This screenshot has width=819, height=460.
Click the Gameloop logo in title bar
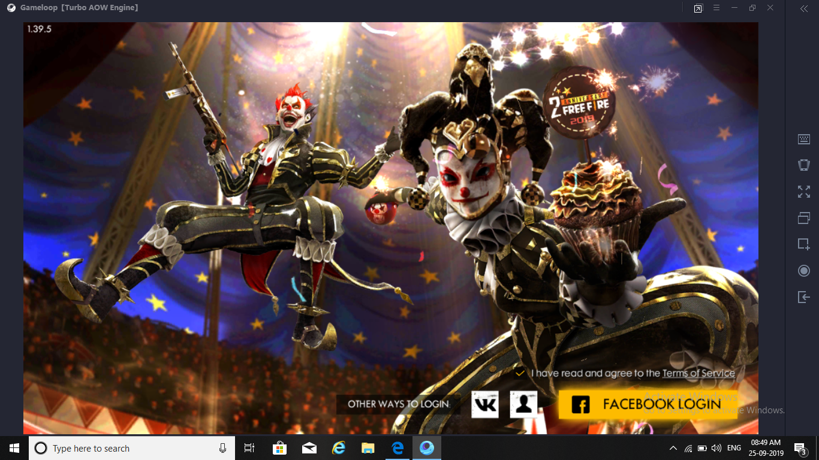tap(11, 8)
